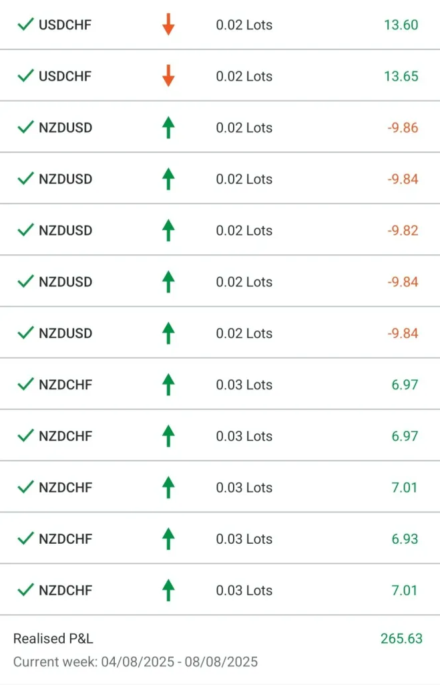Tap the checkmark icon of the topmost USDCHF trade
The height and width of the screenshot is (685, 440).
(x=25, y=25)
